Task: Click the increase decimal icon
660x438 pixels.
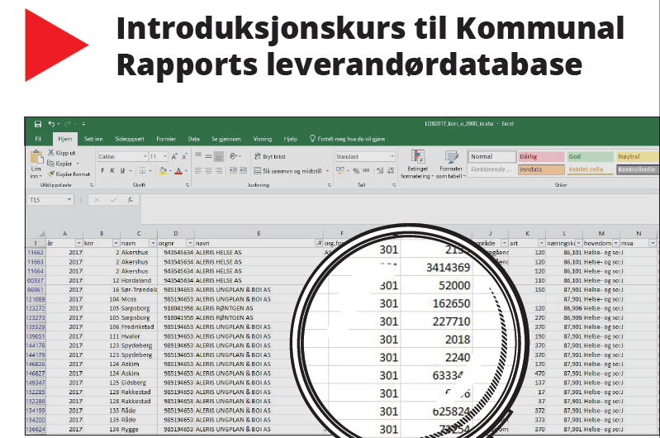Action: pyautogui.click(x=380, y=170)
